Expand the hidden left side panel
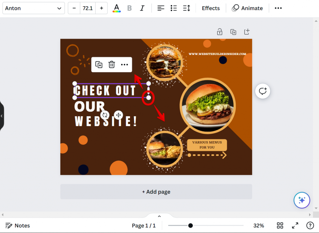 click(2, 116)
